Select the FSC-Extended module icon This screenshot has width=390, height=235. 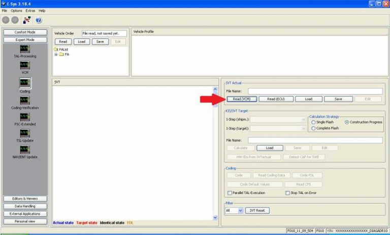click(25, 117)
